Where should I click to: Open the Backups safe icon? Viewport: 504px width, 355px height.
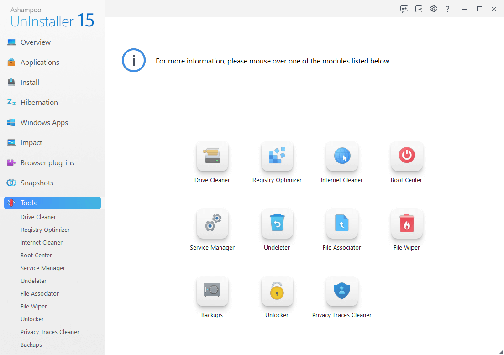[212, 291]
